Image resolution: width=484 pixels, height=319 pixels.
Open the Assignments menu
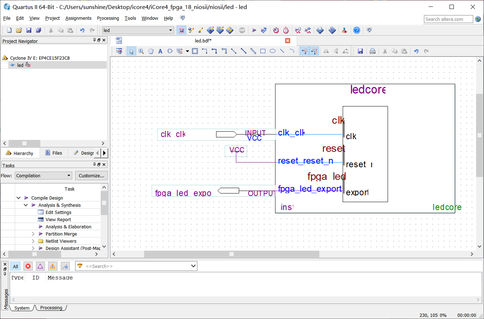click(78, 18)
